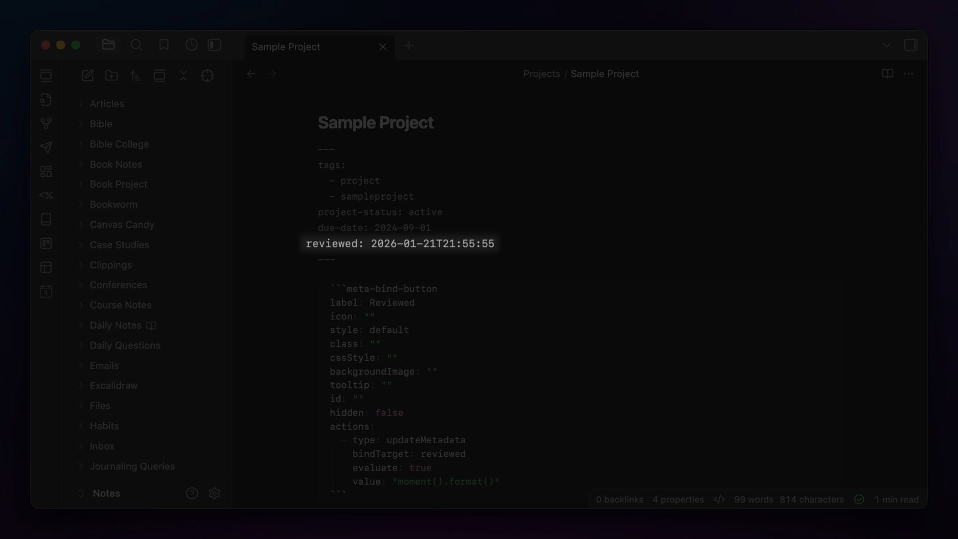Click the new folder icon
This screenshot has width=958, height=539.
(111, 75)
